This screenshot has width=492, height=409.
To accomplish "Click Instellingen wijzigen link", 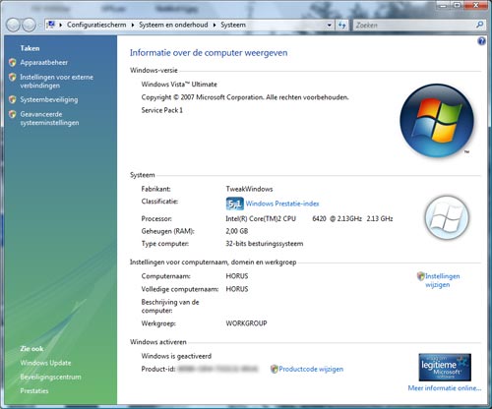I will [x=443, y=280].
